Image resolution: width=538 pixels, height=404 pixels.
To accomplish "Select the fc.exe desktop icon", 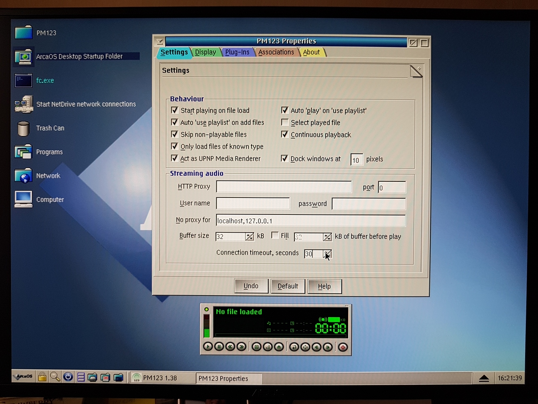I will 23,80.
